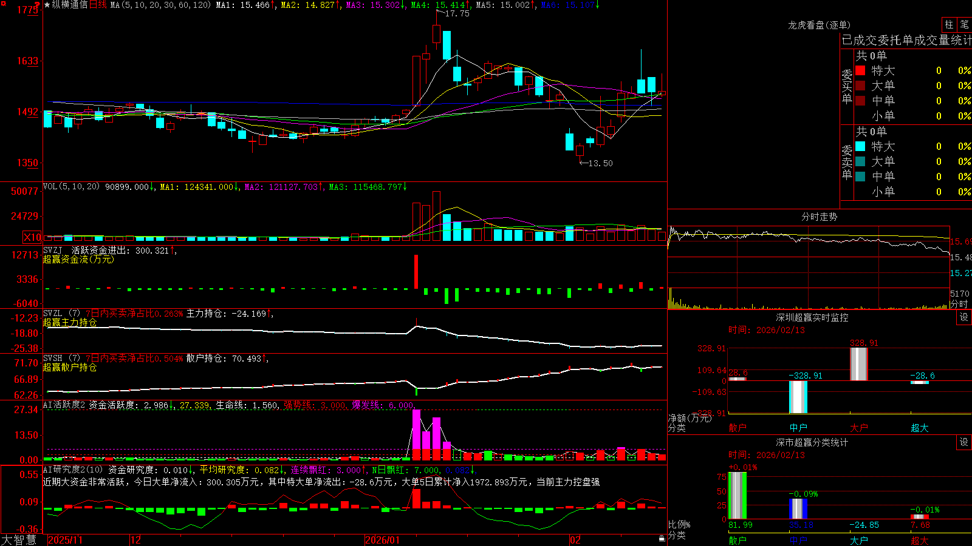Click the 02 month marker on timeline
Image resolution: width=972 pixels, height=546 pixels.
tap(575, 540)
